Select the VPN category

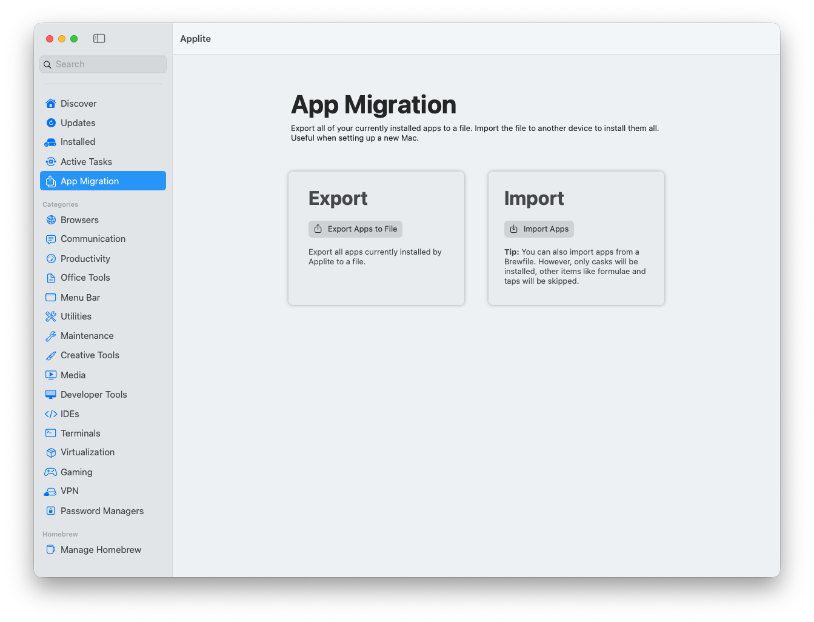(103, 491)
